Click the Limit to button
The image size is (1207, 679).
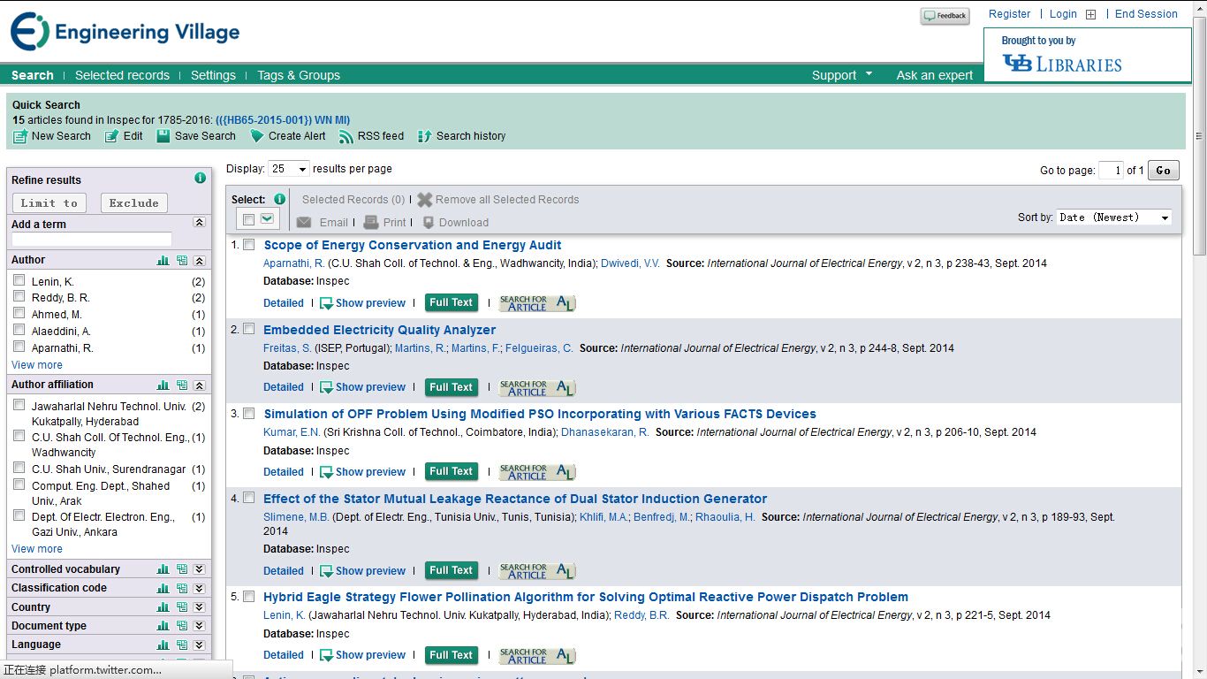click(x=49, y=202)
